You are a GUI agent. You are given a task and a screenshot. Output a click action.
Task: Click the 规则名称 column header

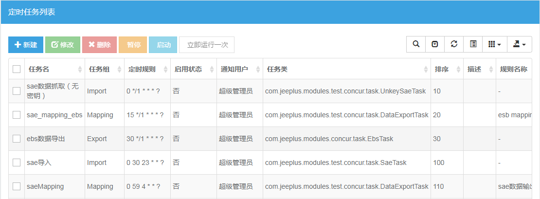(x=514, y=69)
